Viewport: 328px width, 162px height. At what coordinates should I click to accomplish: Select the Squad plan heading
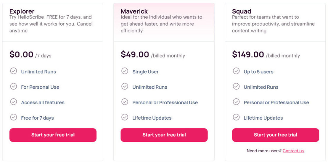[242, 11]
